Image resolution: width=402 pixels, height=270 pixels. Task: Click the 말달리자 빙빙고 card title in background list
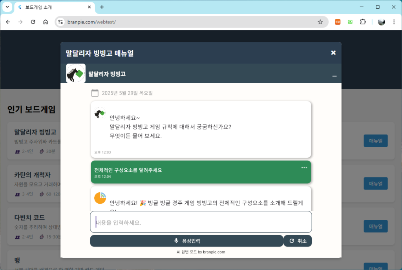point(35,132)
